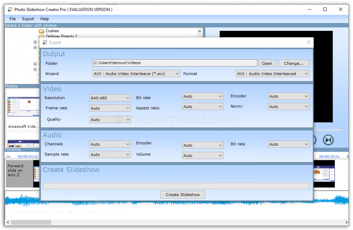353x230 pixels.
Task: Expand the video Aspect ratio dropdown
Action: 202,107
